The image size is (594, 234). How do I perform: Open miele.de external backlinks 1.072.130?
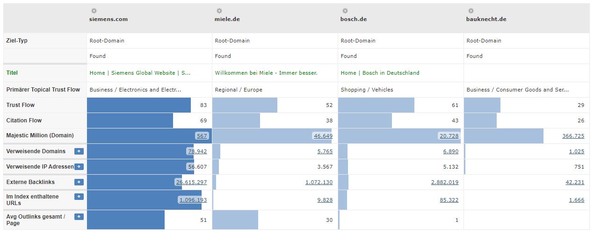pyautogui.click(x=319, y=182)
